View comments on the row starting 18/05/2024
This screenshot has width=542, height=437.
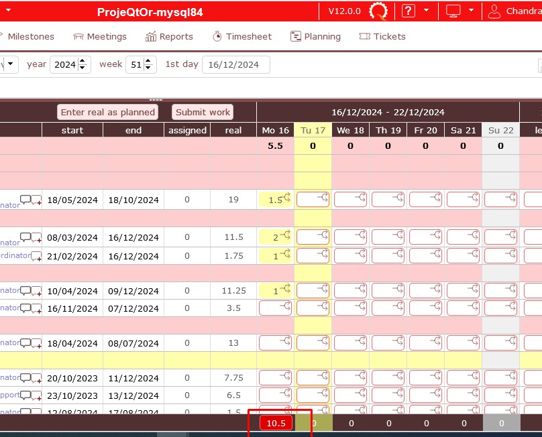coord(27,199)
